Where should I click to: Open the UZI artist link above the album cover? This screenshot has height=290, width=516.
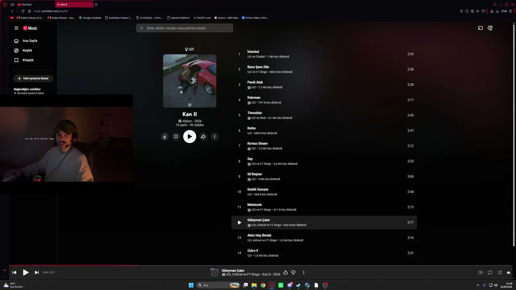pos(189,49)
